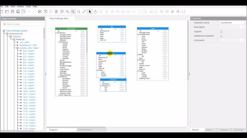This screenshot has width=247, height=138.
Task: Click the Delete trash can icon
Action: tap(56, 11)
